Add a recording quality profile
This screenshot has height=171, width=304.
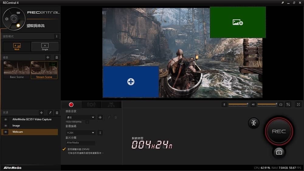pos(100,117)
